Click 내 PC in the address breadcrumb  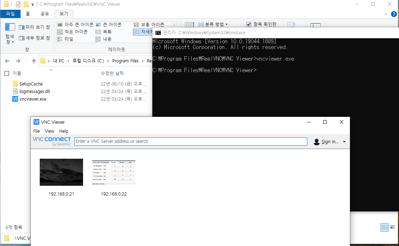(x=59, y=61)
